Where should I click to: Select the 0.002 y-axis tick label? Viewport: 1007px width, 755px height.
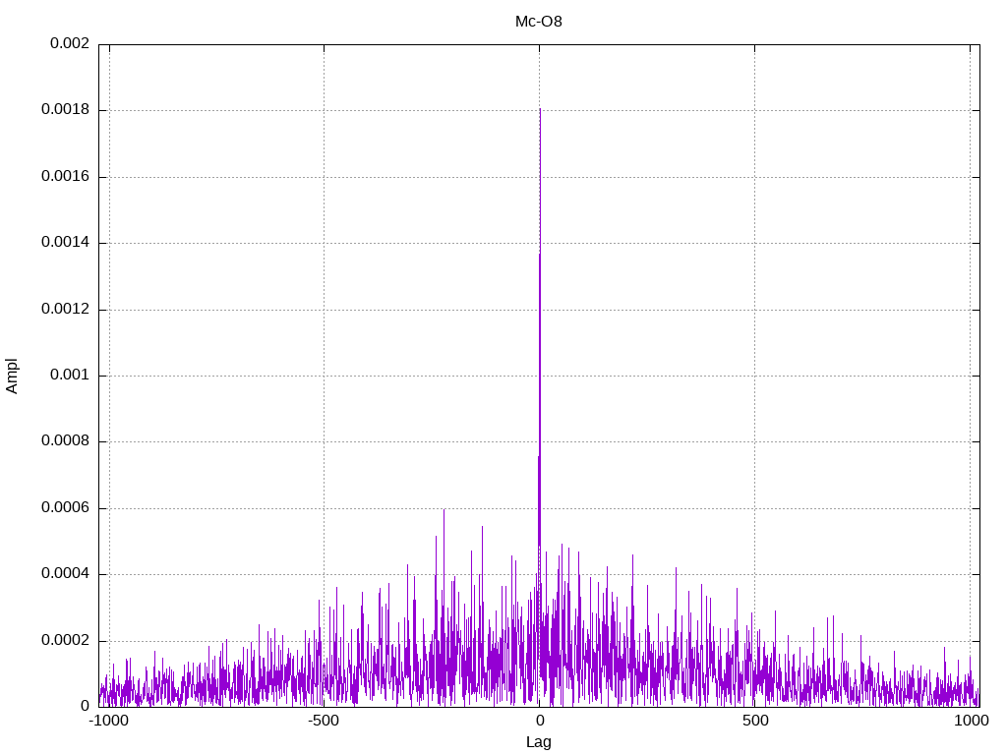69,44
